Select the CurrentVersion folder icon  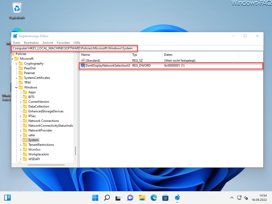pos(25,102)
